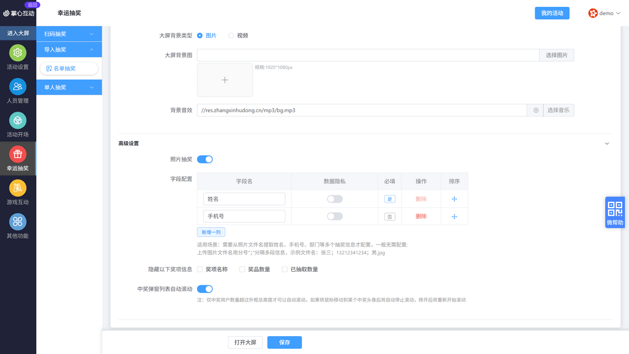Click 新增一列 button
The width and height of the screenshot is (629, 354).
tap(211, 232)
